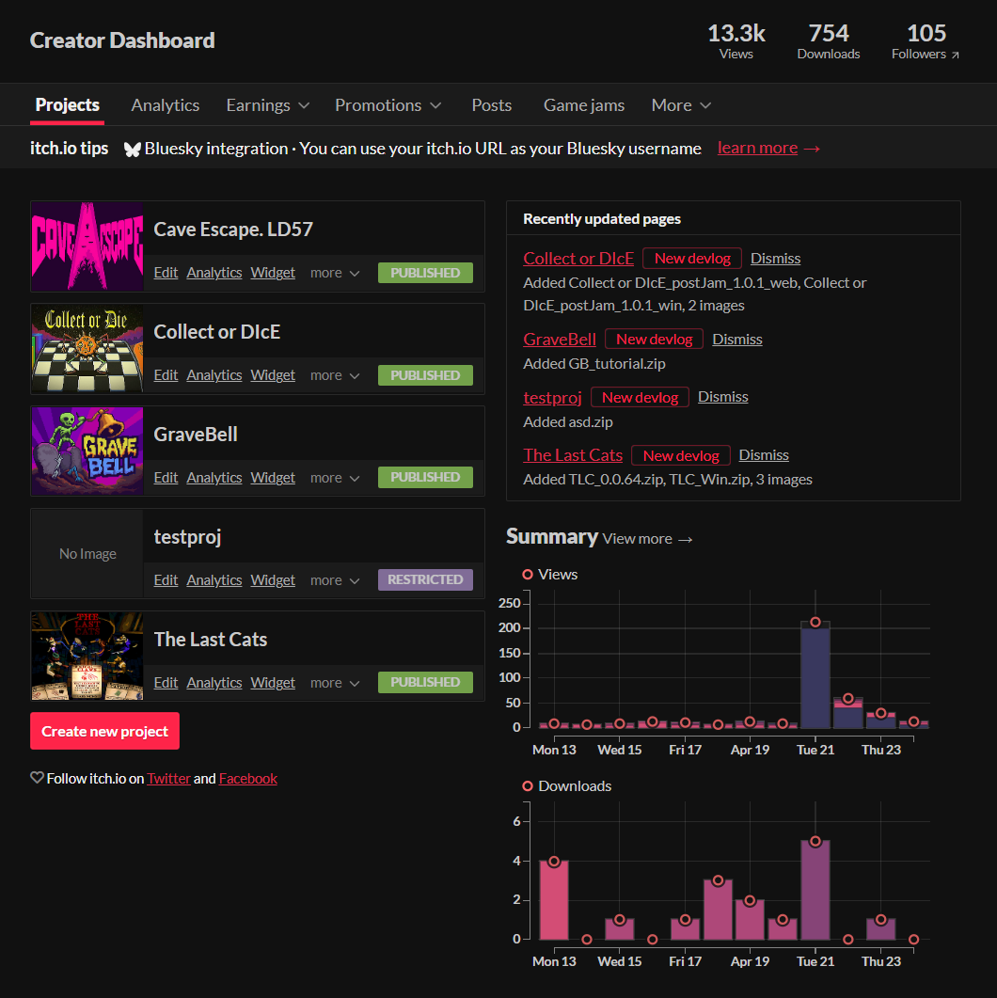
Task: Click PUBLISHED badge on Collect or DIcE
Action: tap(425, 375)
